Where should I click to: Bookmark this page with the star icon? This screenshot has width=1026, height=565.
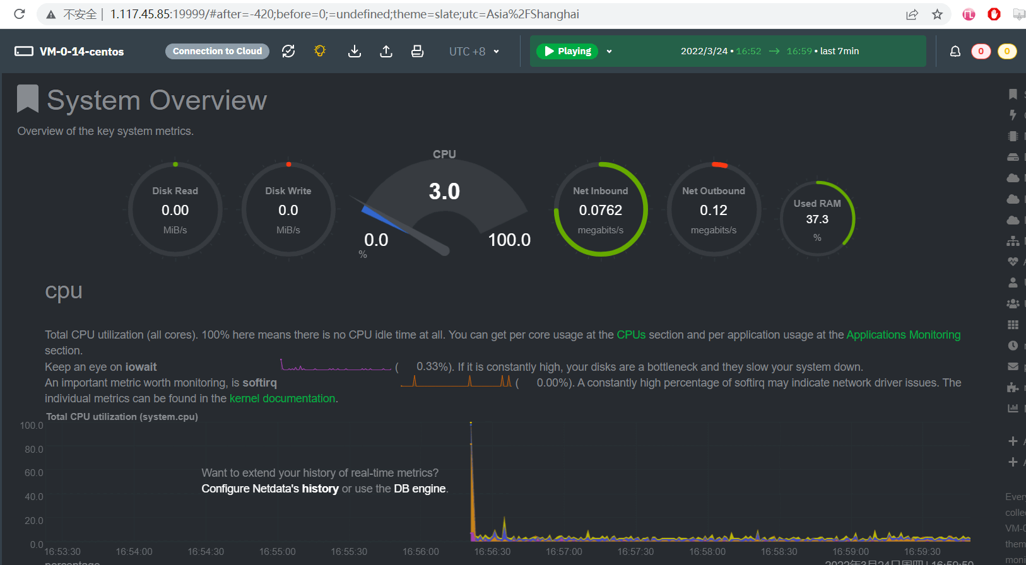937,14
